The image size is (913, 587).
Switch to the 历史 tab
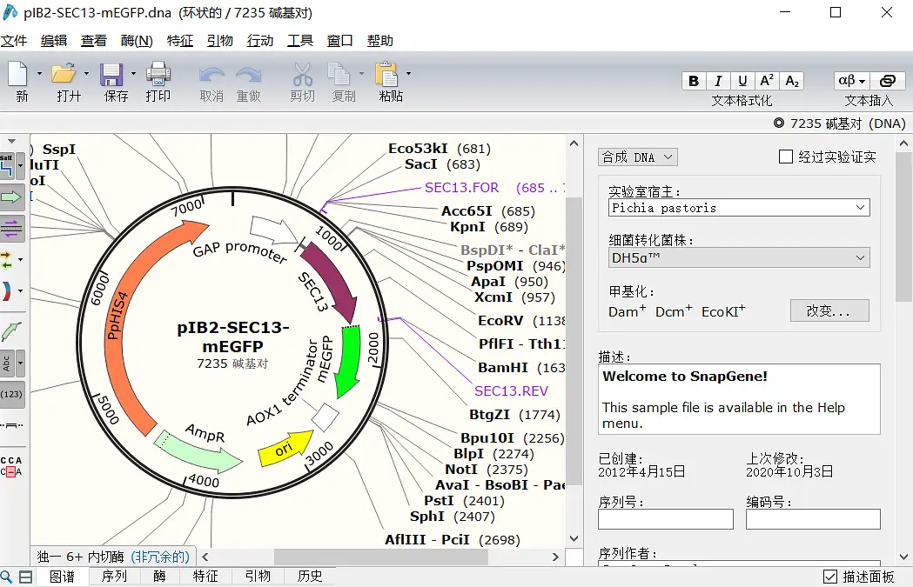[x=310, y=576]
